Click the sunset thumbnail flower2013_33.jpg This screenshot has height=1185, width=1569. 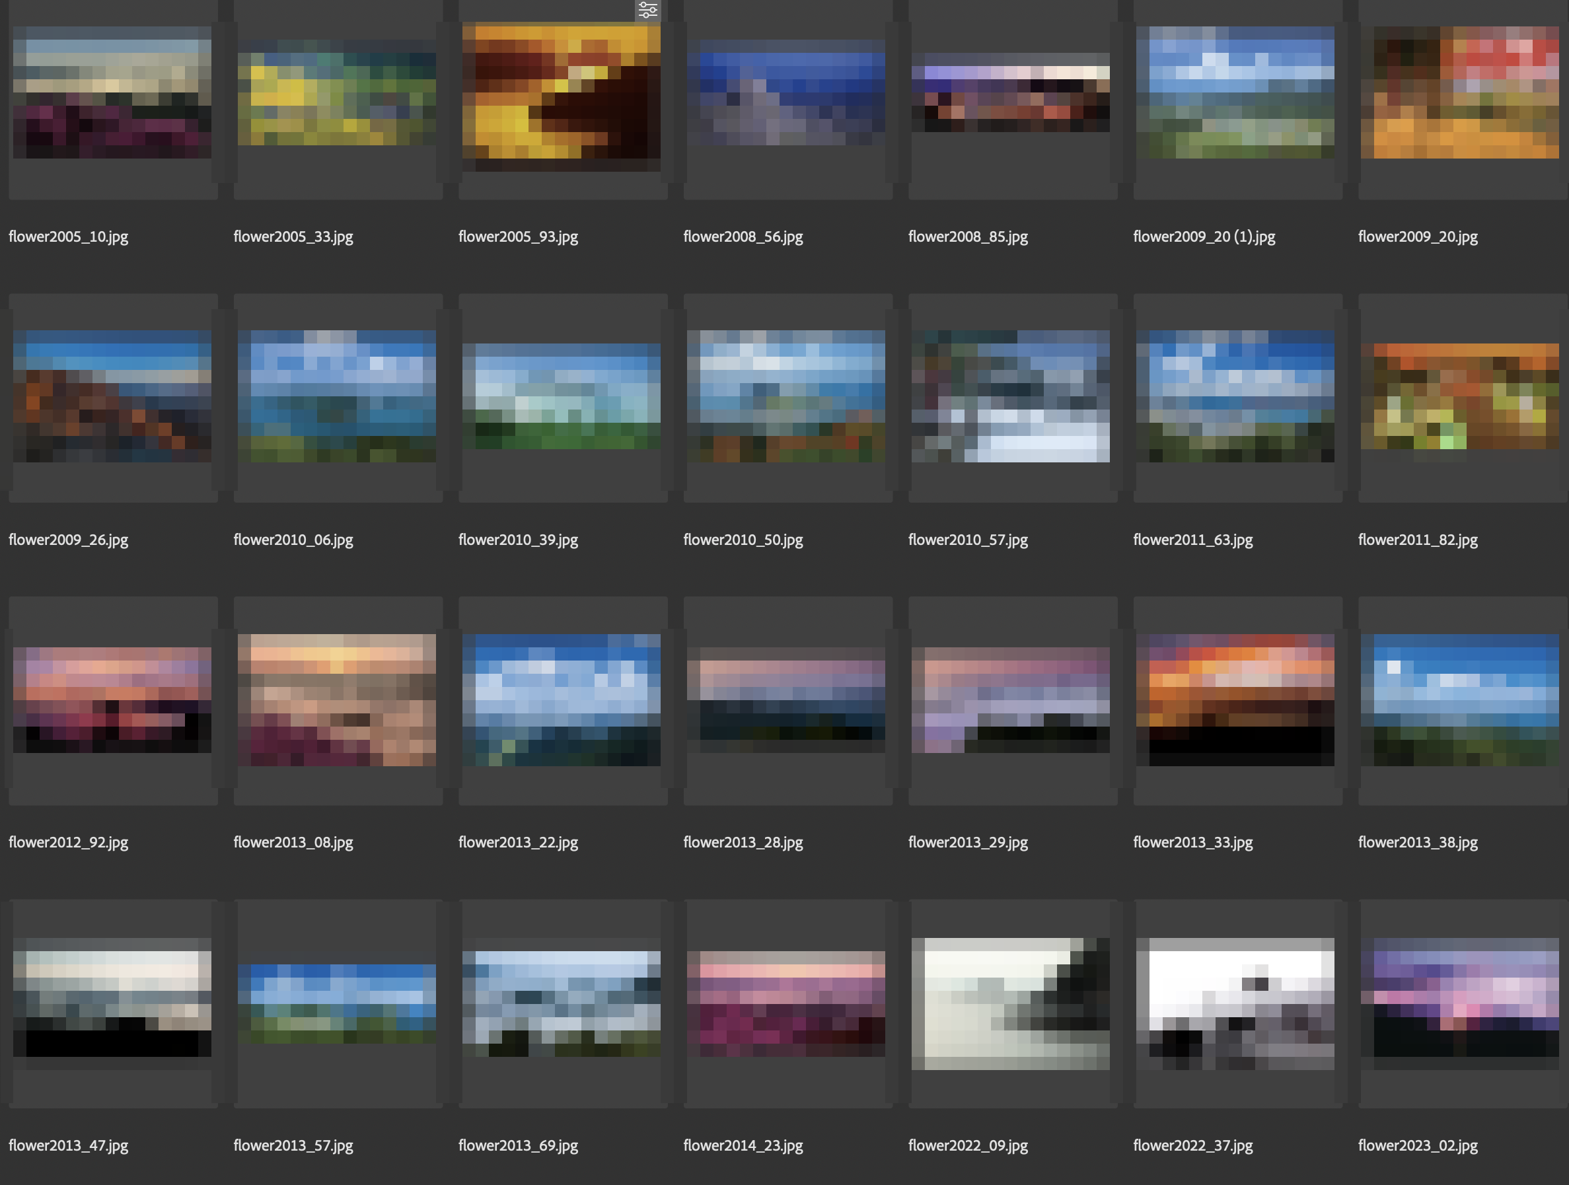point(1235,700)
